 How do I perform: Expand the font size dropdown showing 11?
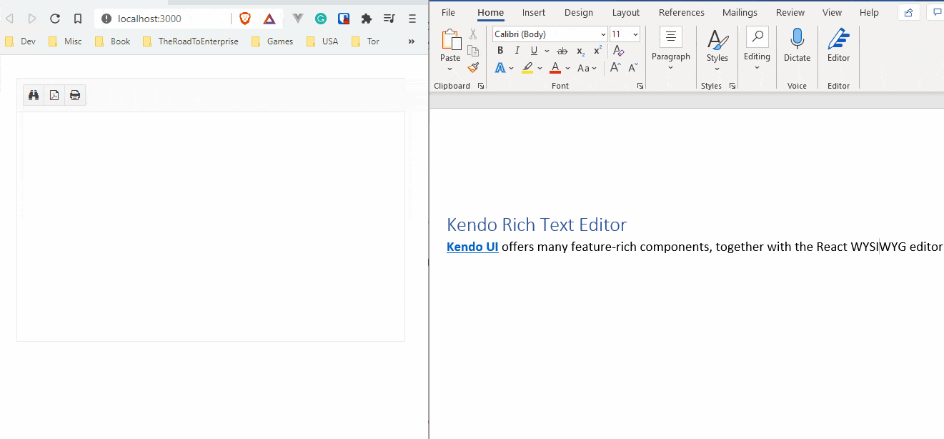point(635,34)
